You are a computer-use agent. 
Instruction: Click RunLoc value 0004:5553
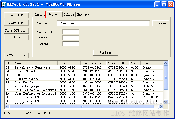coord(150,86)
